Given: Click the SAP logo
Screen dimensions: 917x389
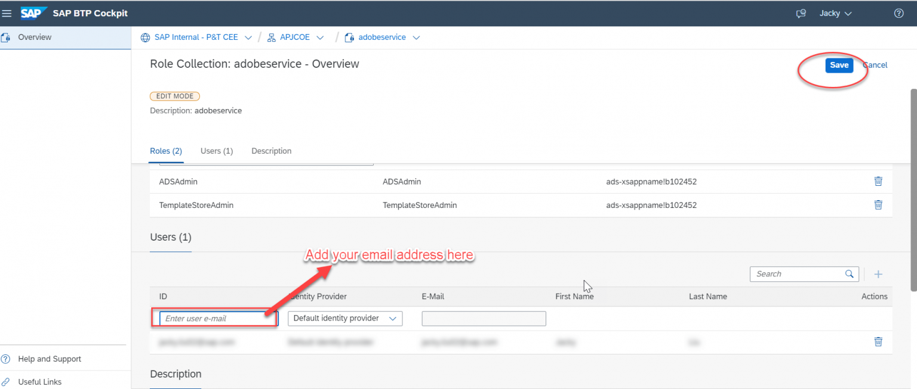Looking at the screenshot, I should click(33, 13).
